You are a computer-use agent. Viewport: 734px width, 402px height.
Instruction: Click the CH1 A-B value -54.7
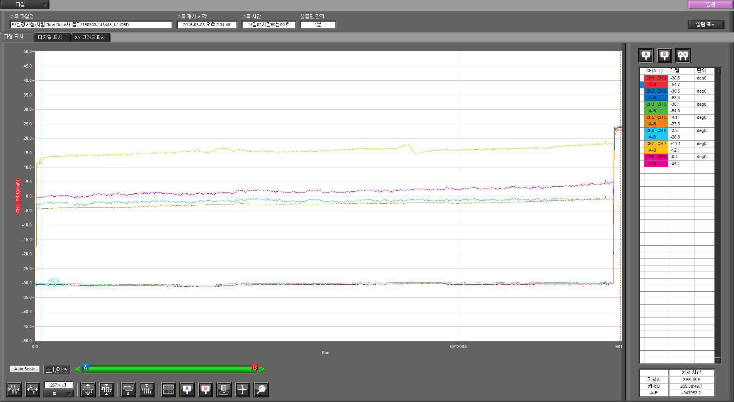tap(681, 84)
